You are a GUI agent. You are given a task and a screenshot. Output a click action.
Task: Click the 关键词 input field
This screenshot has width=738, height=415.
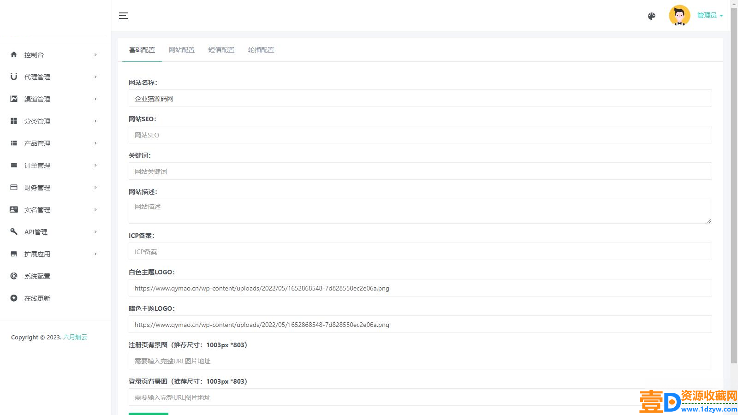420,171
